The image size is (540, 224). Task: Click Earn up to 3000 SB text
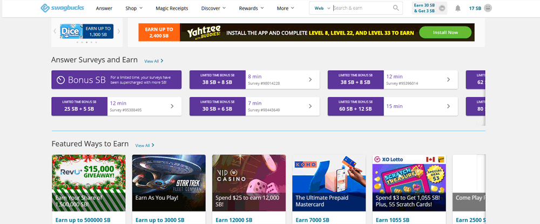coord(160,220)
